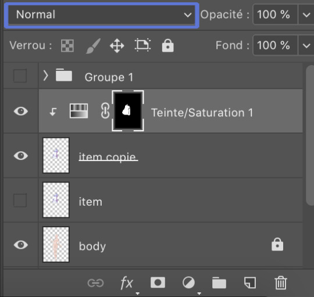Create a new layer with page icon
The height and width of the screenshot is (297, 314).
(250, 282)
